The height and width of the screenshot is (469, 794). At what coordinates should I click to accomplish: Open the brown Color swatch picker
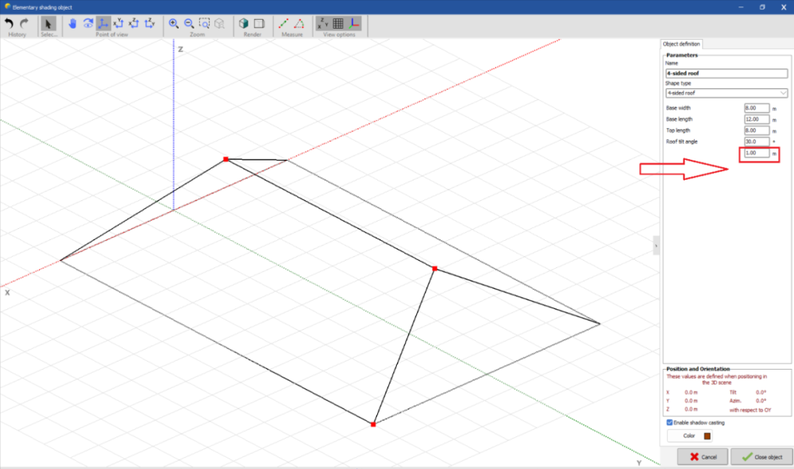[707, 436]
